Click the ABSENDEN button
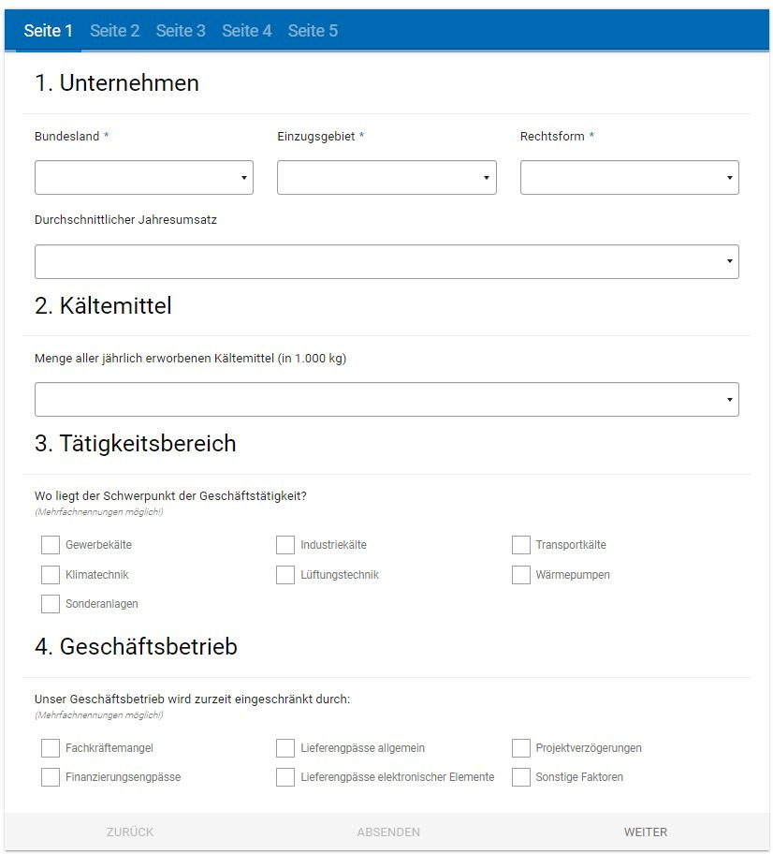 point(386,832)
